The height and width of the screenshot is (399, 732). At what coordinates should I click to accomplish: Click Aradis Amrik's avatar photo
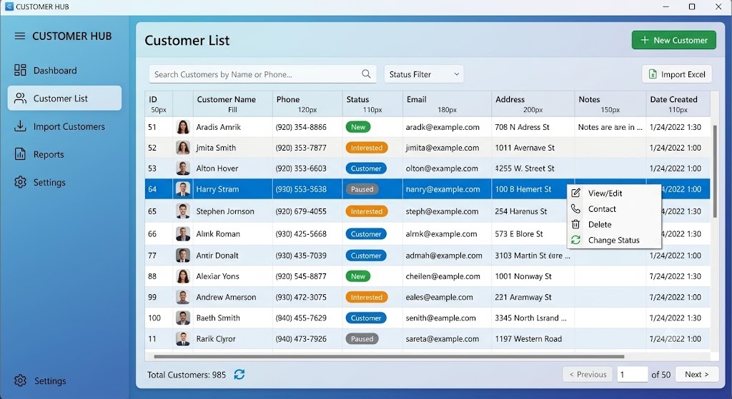coord(182,127)
